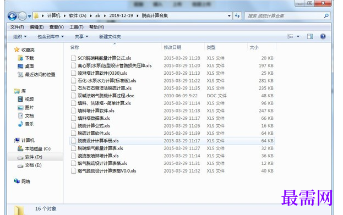Image resolution: width=343 pixels, height=215 pixels.
Task: Select file name 填料塔数据表.xls
Action: (94, 118)
